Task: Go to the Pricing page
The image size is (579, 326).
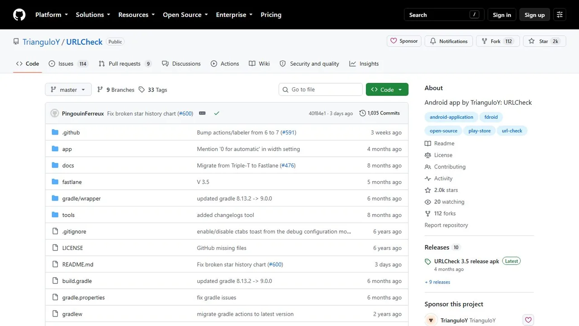Action: 271,15
